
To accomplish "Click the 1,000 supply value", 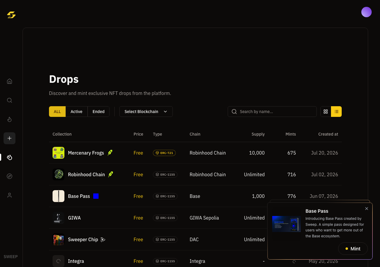I will pos(258,196).
